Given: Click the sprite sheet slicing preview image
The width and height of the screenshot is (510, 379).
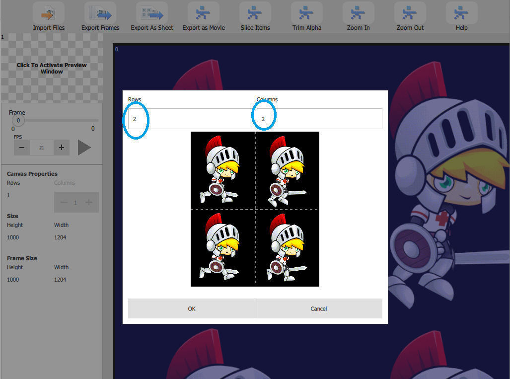Looking at the screenshot, I should (x=255, y=209).
